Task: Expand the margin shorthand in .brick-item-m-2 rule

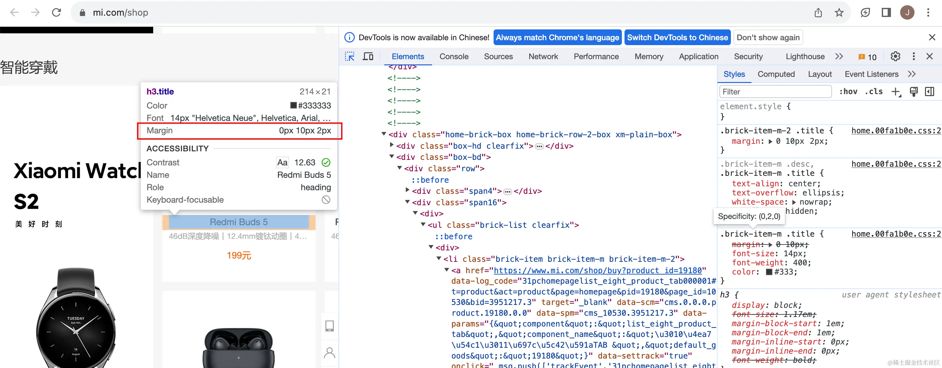Action: click(770, 141)
